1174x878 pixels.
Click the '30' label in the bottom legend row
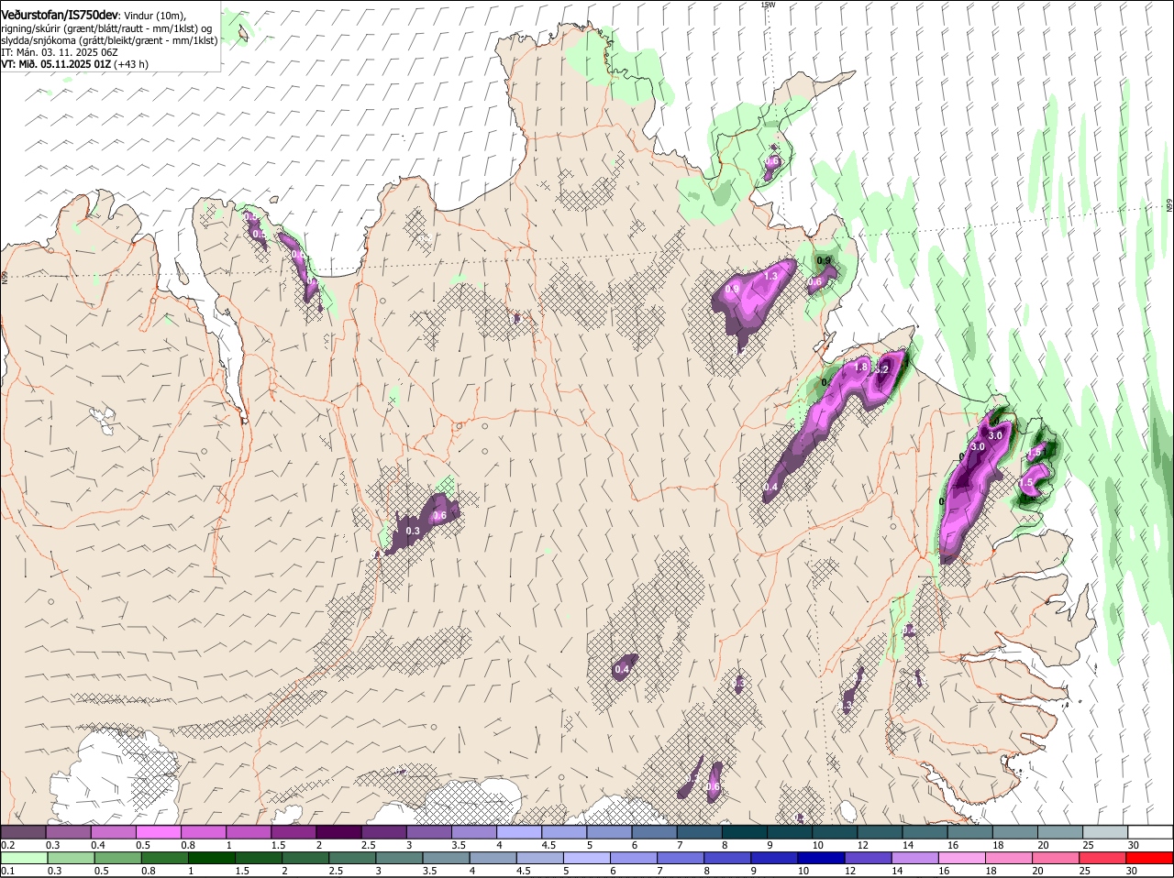(x=1131, y=871)
